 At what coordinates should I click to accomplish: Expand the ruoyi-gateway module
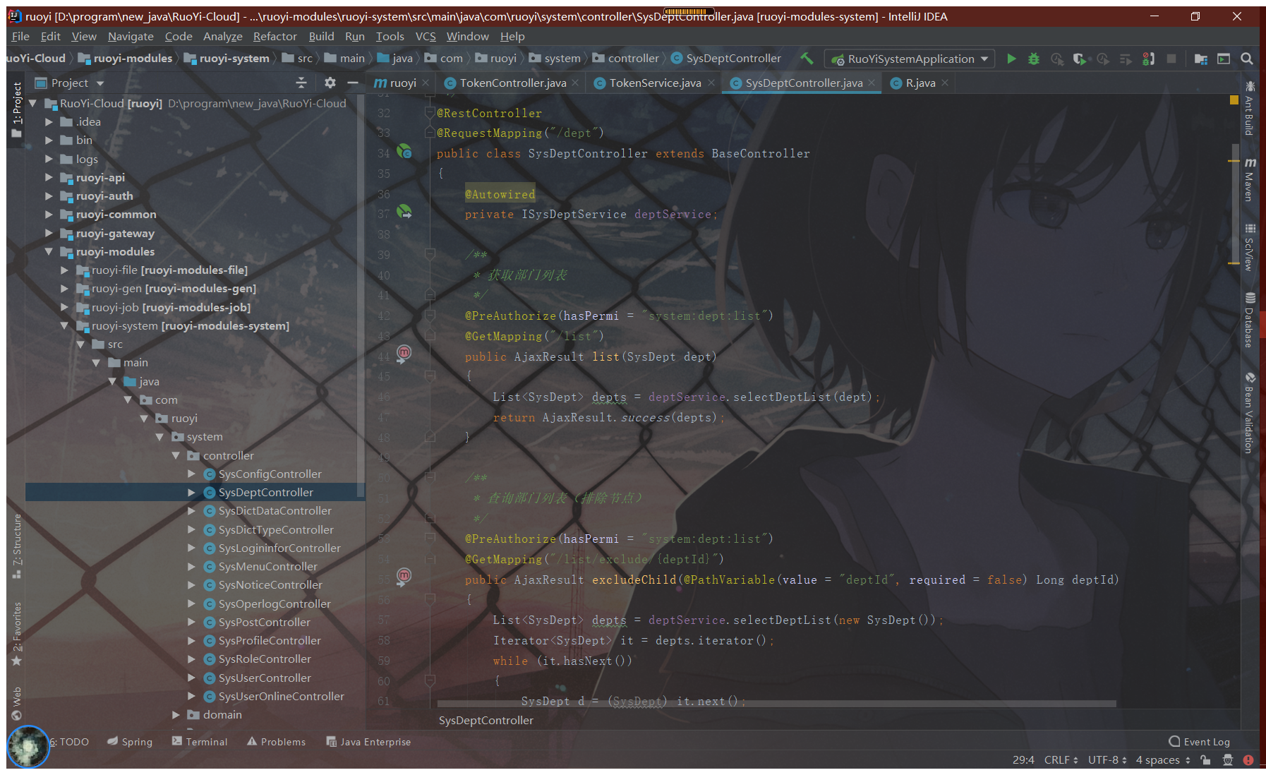[x=49, y=233]
